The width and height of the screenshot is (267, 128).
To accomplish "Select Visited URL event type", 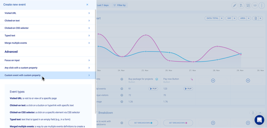I will coord(48,13).
